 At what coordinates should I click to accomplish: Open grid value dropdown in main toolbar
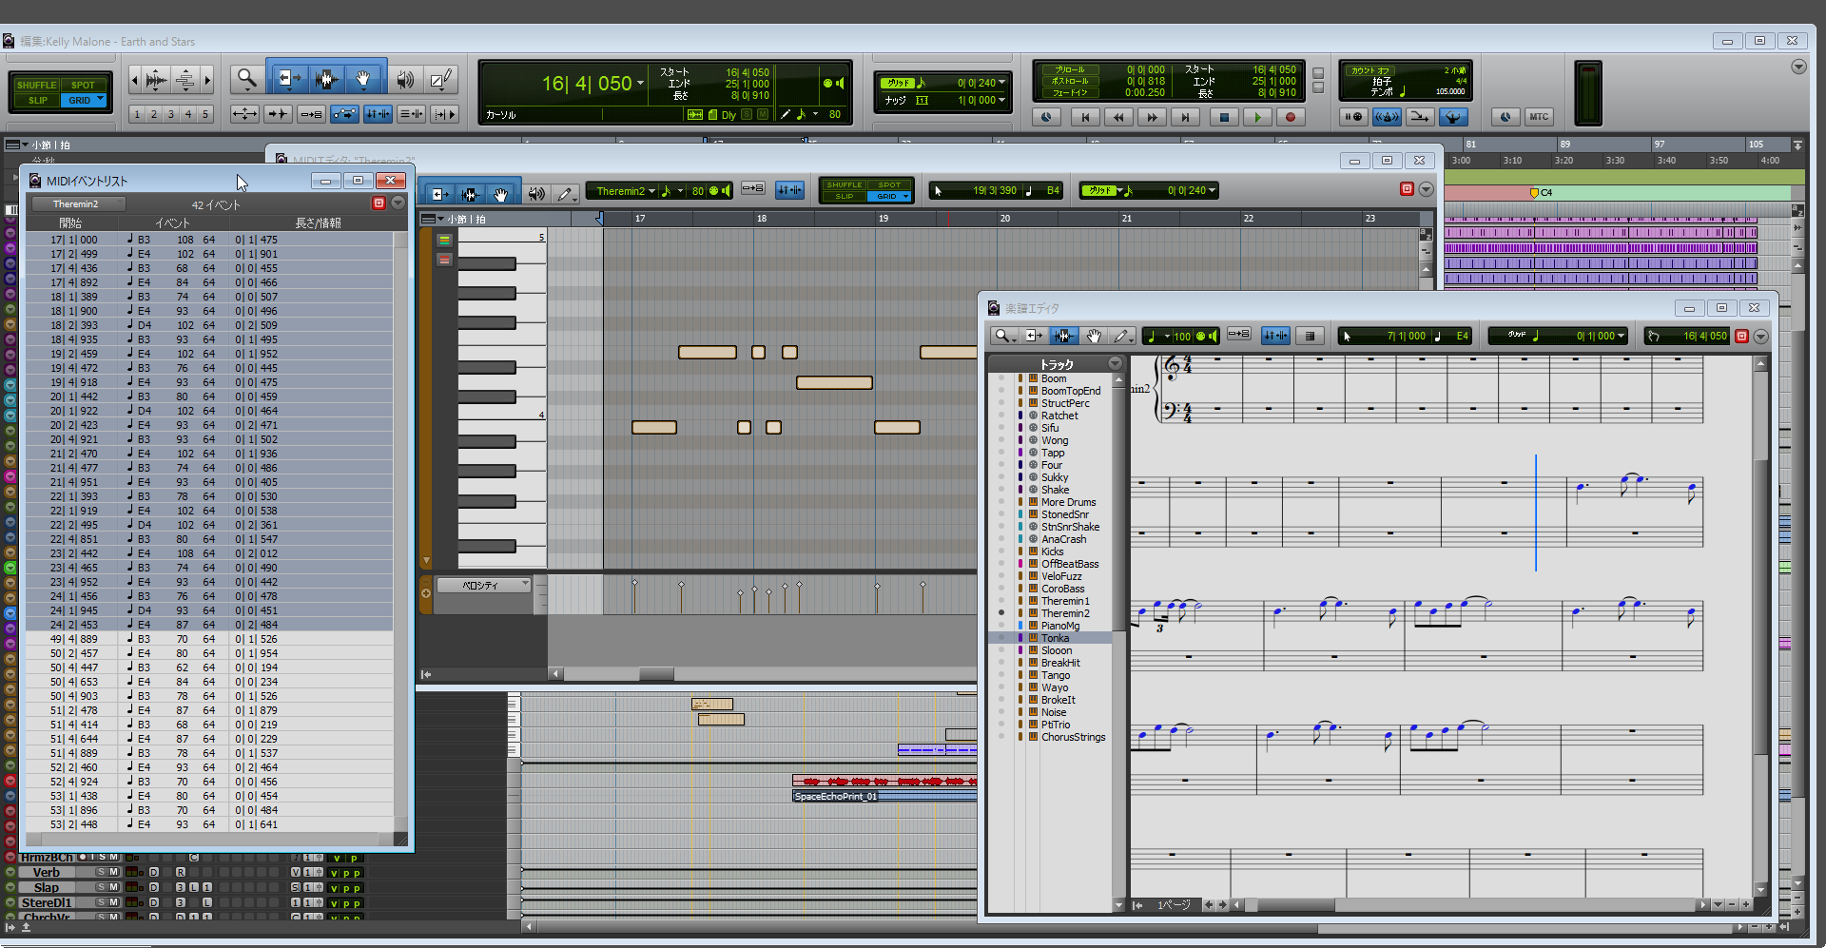pyautogui.click(x=1001, y=83)
